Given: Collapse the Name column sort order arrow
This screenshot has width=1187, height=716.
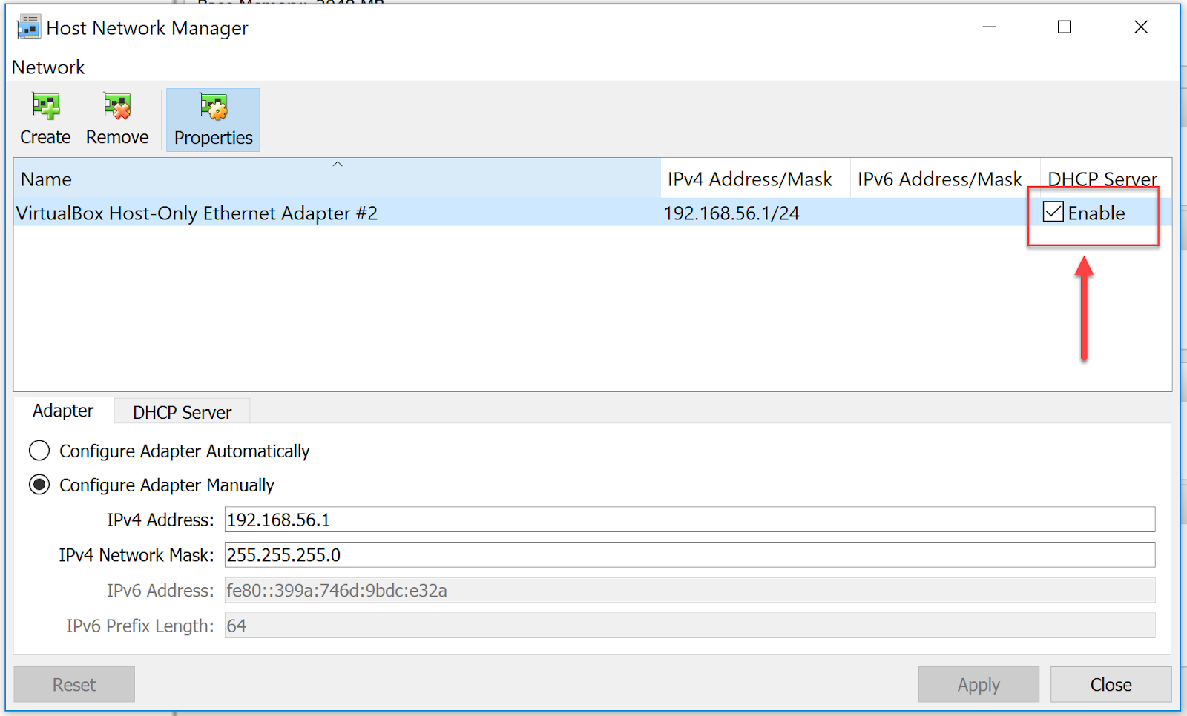Looking at the screenshot, I should [338, 163].
